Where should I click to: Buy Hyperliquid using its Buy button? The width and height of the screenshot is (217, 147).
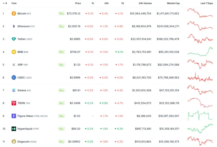point(62,129)
